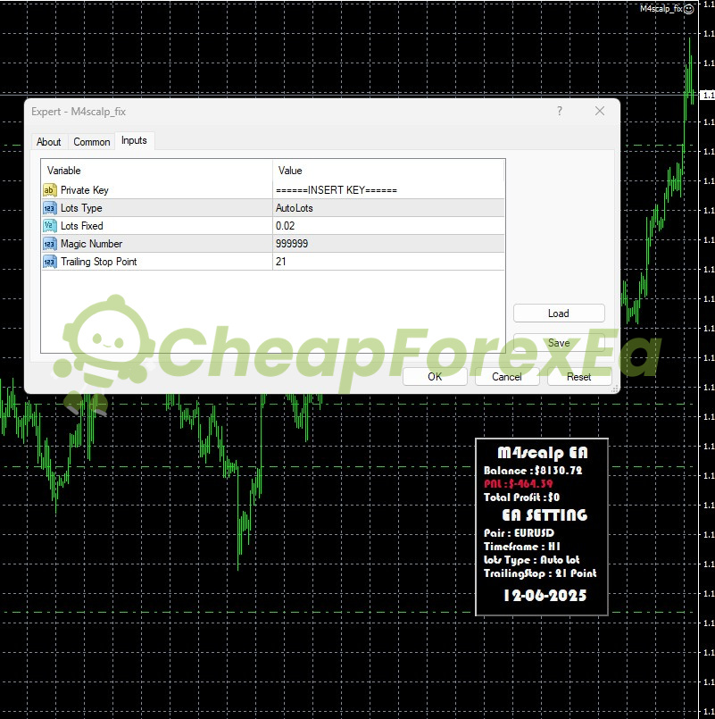Select the Magic Number variable name

point(91,244)
